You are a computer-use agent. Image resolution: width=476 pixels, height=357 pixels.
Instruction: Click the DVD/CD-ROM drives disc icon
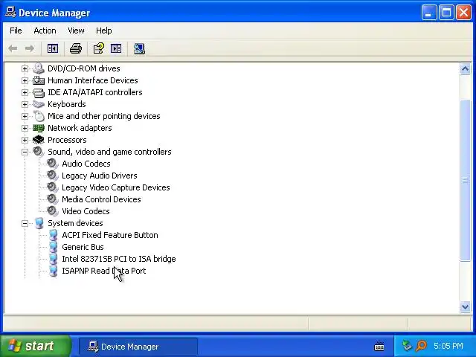[39, 68]
